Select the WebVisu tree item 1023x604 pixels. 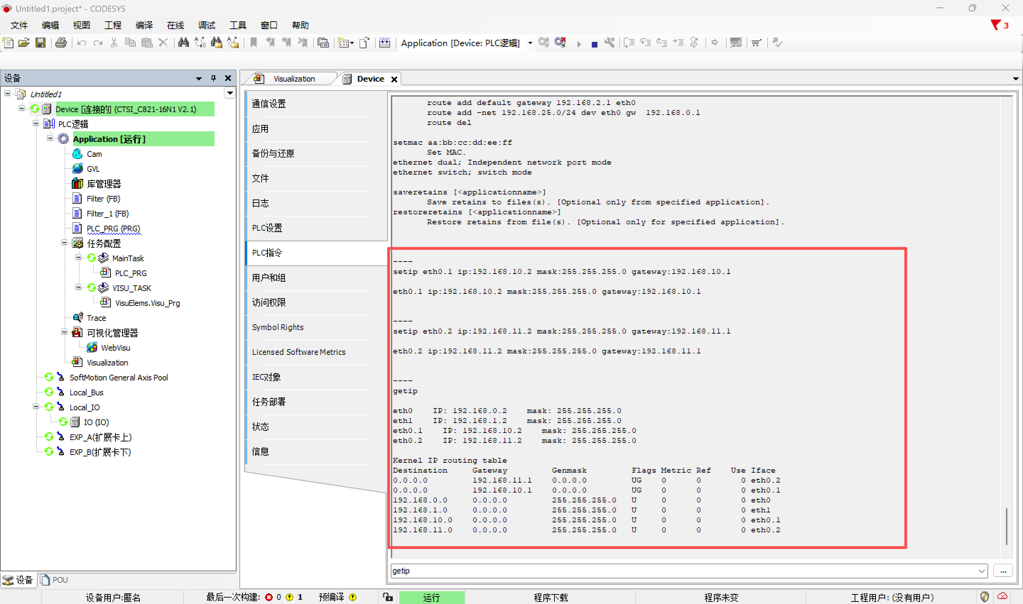coord(115,348)
